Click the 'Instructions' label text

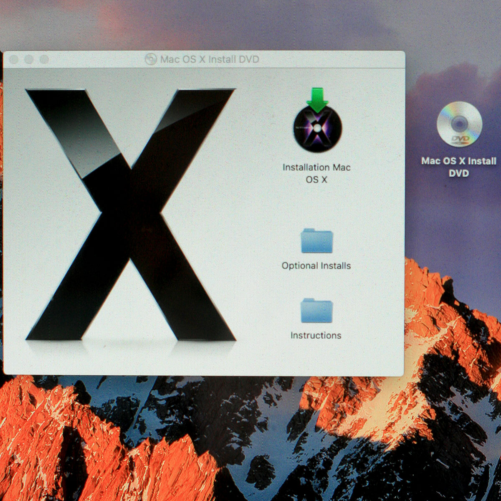click(316, 335)
